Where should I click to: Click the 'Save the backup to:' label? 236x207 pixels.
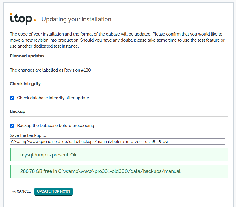[28, 135]
